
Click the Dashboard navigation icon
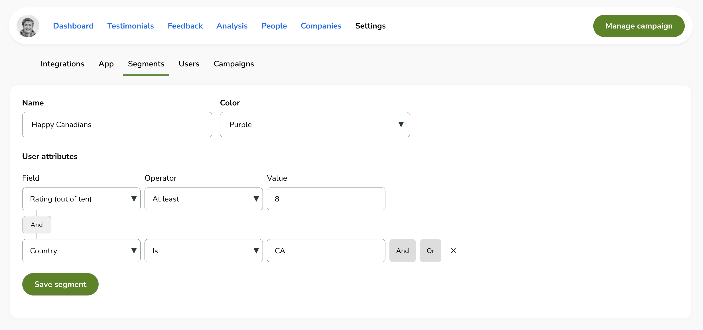click(x=73, y=26)
